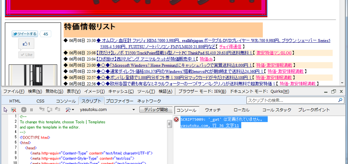The width and height of the screenshot is (348, 164).
Task: Click the tweet count bubble showing 45
Action: pyautogui.click(x=46, y=34)
